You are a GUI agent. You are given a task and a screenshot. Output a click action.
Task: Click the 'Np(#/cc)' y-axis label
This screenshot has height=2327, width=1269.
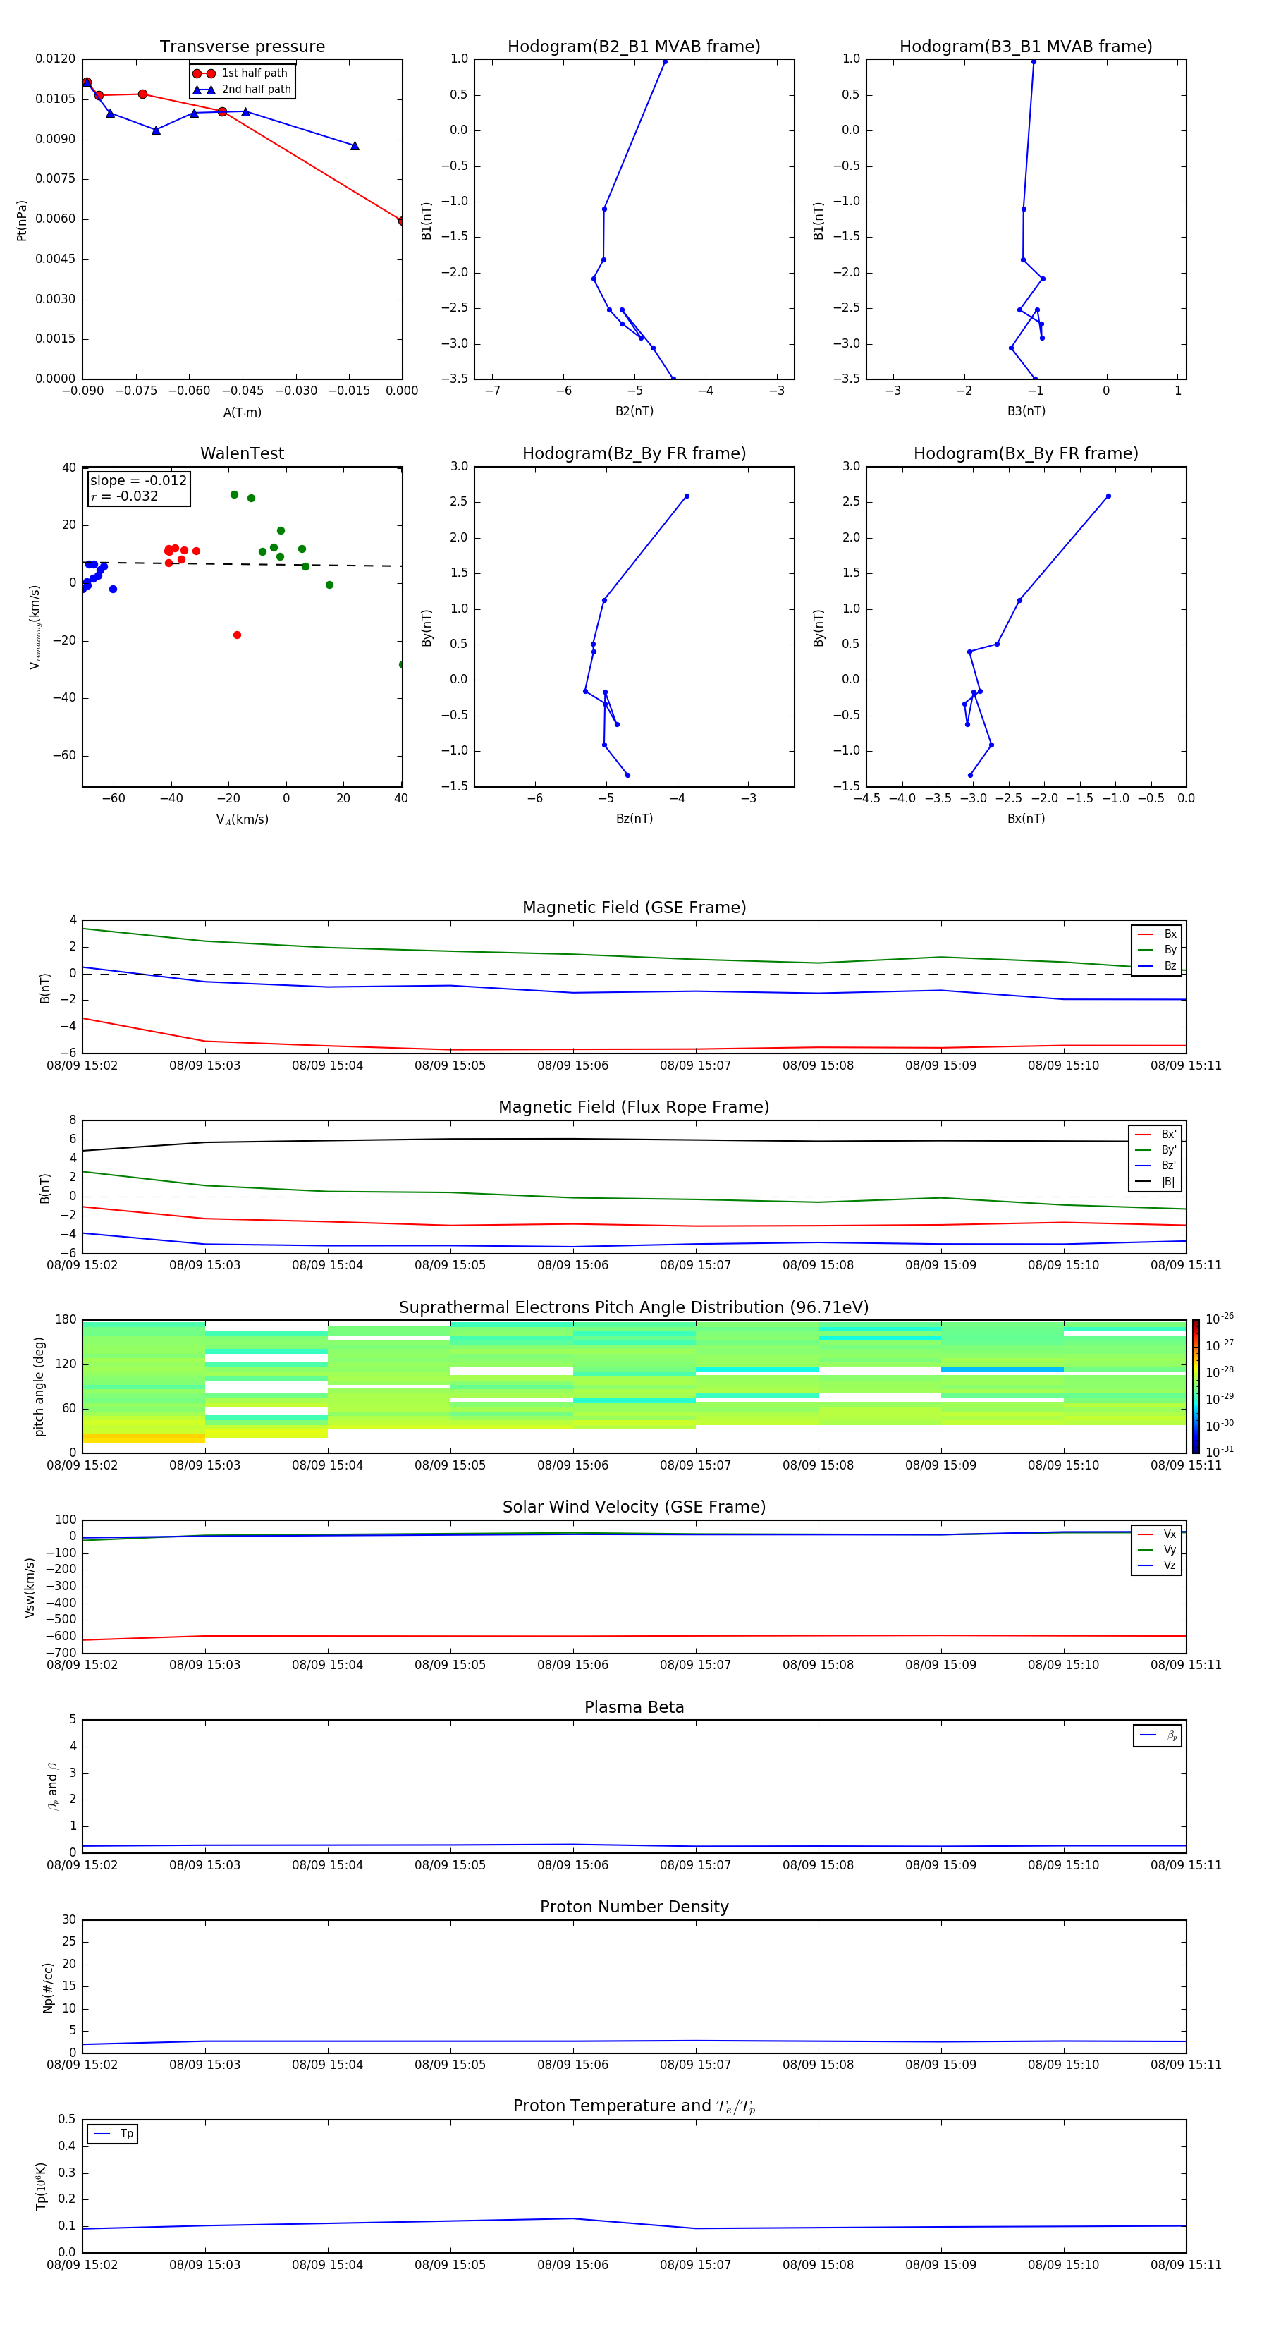[x=48, y=1987]
